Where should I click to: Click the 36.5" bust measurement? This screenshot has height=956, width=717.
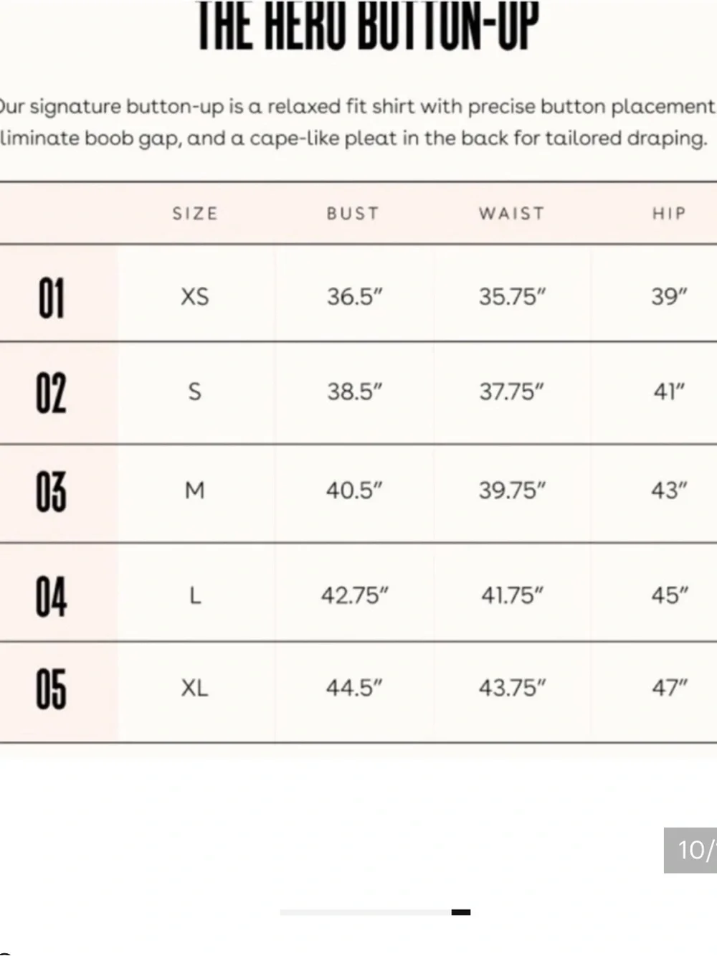(x=355, y=296)
